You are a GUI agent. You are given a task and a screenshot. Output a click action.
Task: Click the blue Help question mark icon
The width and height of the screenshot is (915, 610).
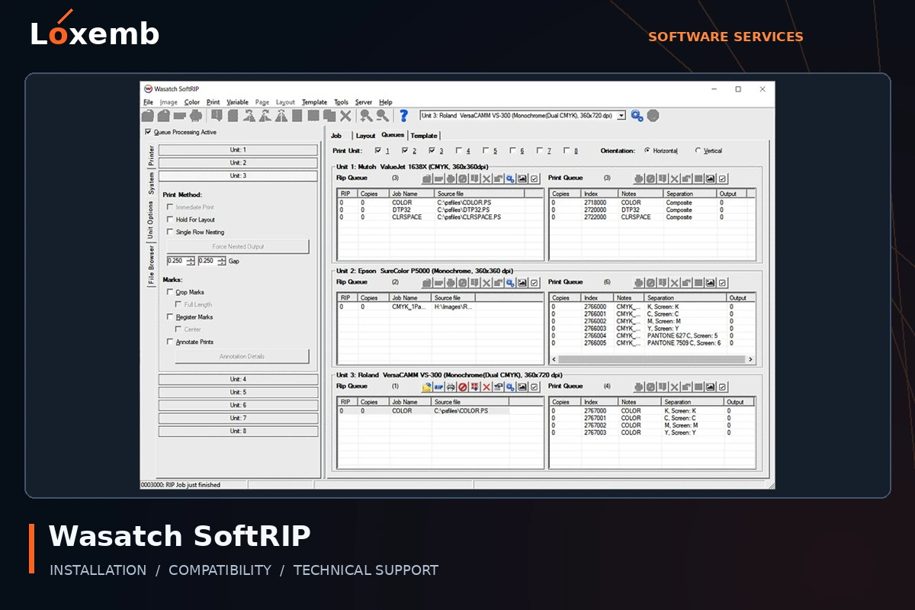click(403, 115)
